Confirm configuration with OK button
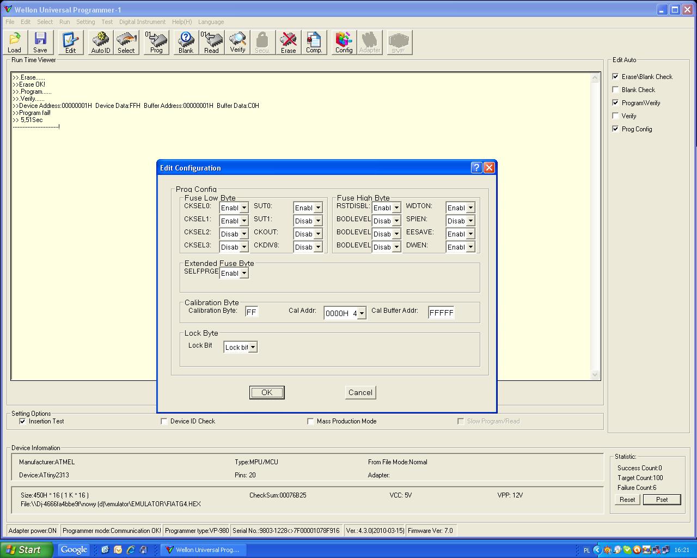Viewport: 697px width, 558px height. tap(267, 392)
